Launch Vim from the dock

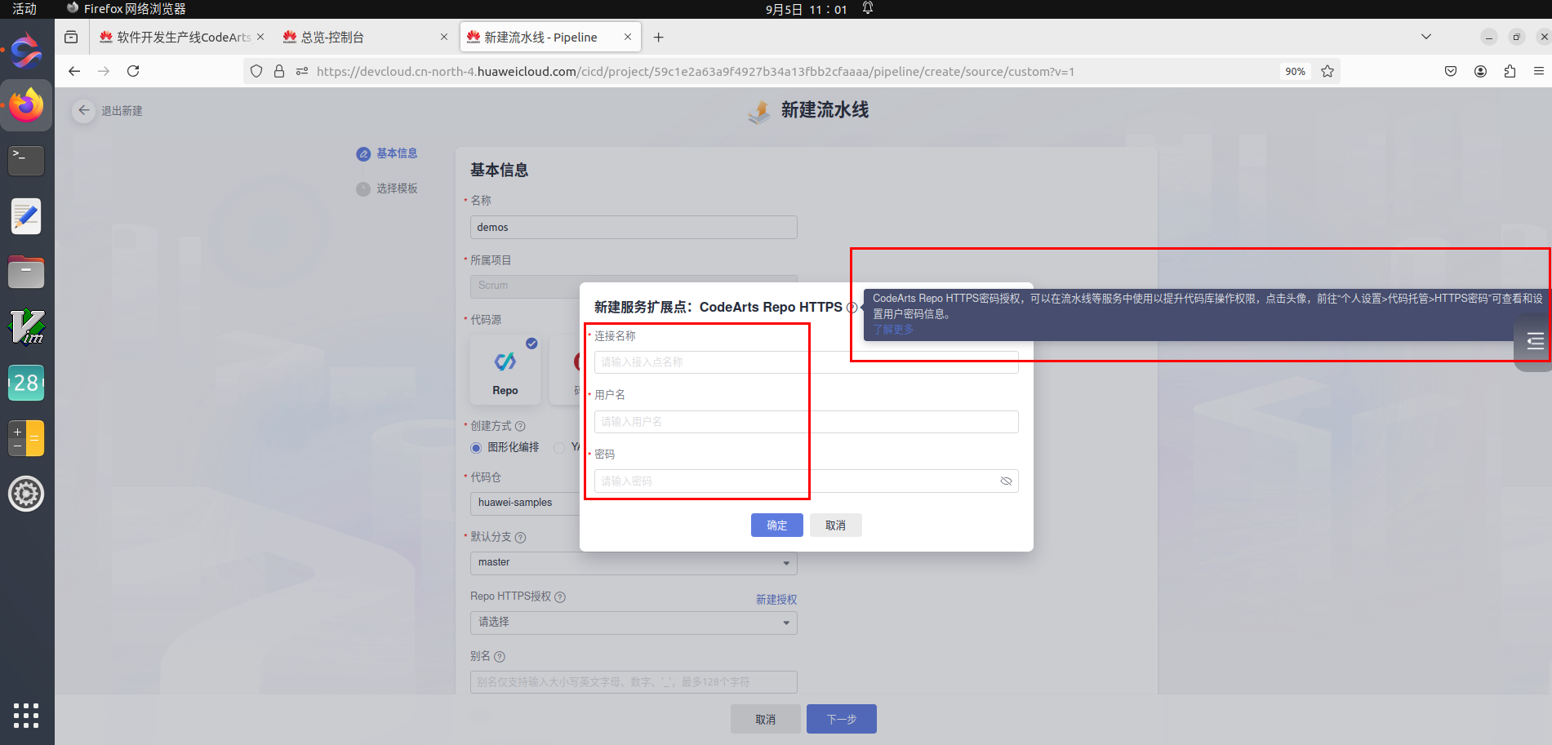coord(26,327)
